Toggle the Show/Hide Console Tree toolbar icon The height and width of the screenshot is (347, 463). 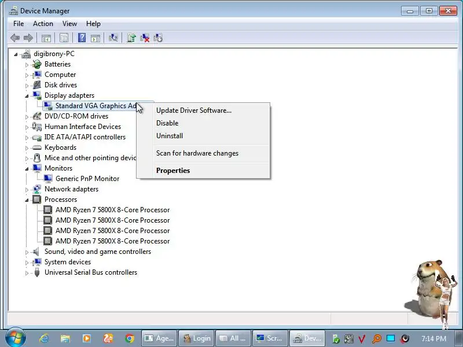46,38
